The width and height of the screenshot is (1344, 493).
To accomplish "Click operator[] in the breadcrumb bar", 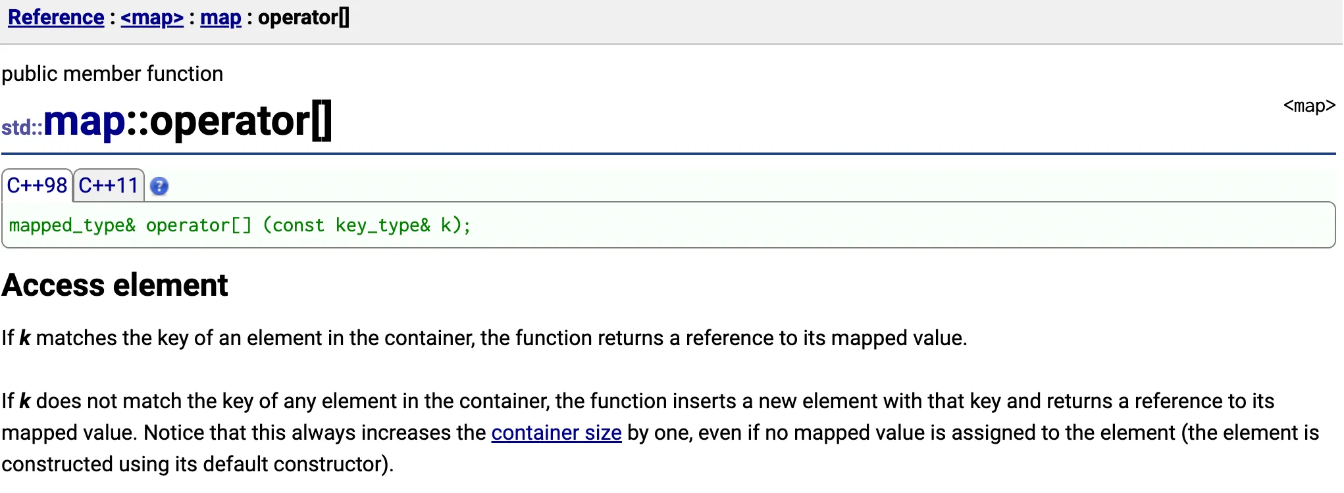I will click(x=303, y=18).
